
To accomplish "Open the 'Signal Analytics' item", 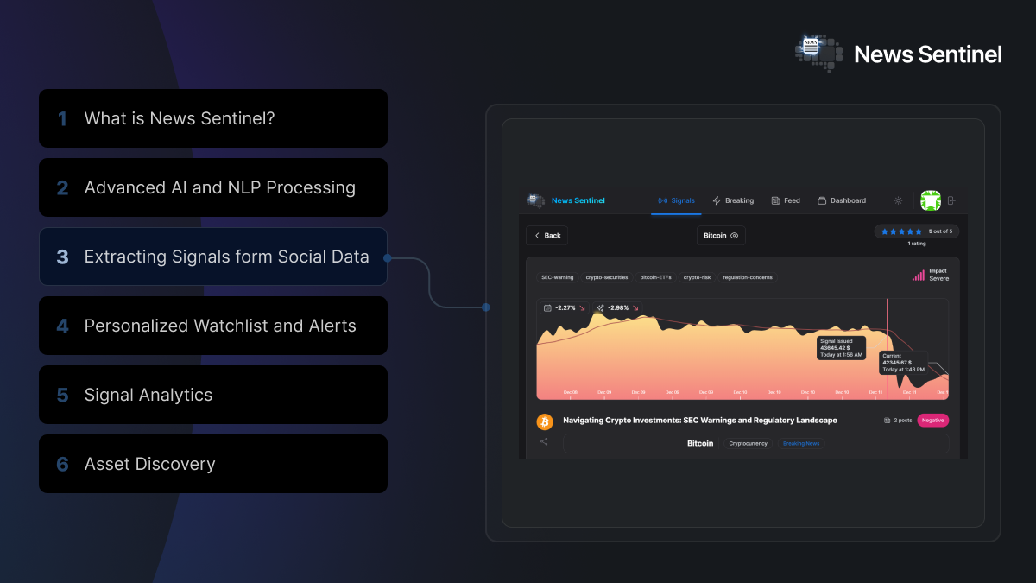I will click(213, 395).
